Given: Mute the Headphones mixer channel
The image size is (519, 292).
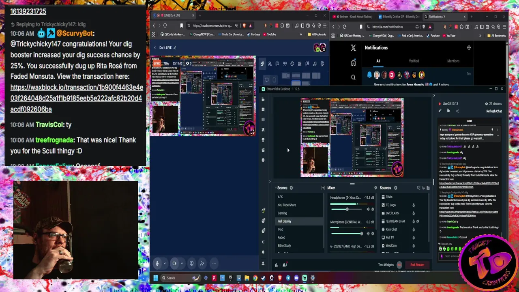Looking at the screenshot, I should click(368, 209).
